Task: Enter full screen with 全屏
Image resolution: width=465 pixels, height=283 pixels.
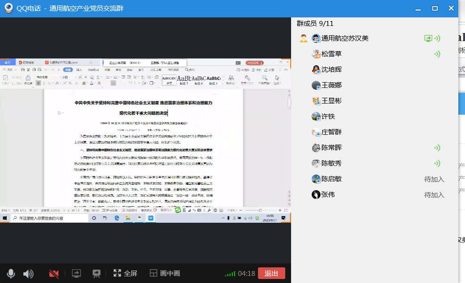Action: click(x=125, y=274)
